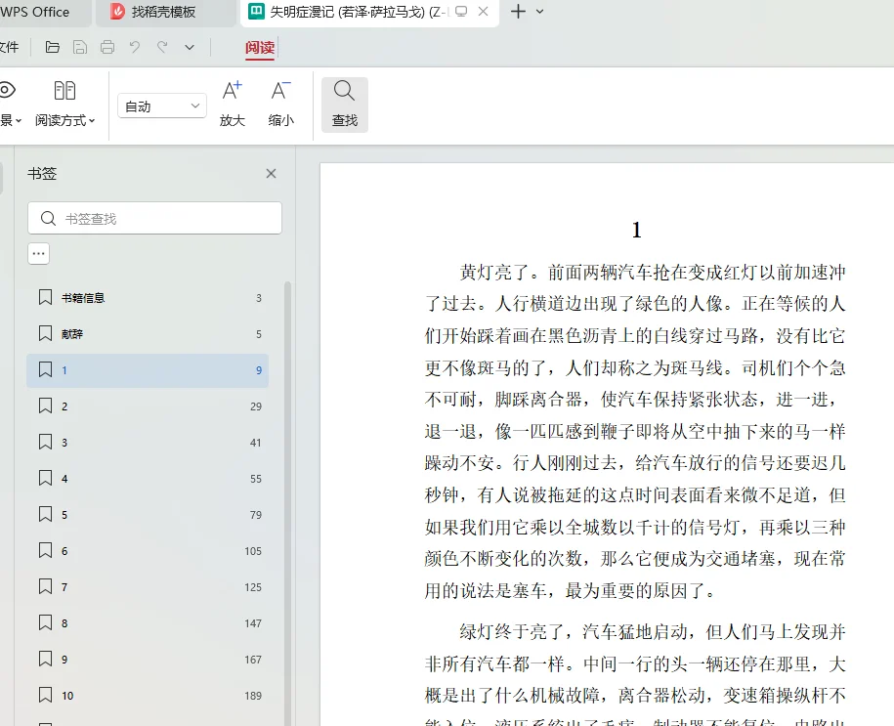Click the search magnifier icon in 书签查找
The height and width of the screenshot is (726, 894).
click(x=48, y=219)
